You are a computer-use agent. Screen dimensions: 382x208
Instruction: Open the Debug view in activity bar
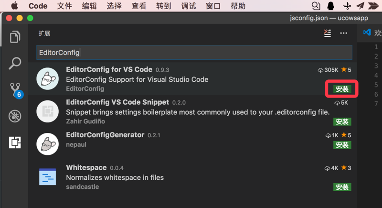coord(15,115)
